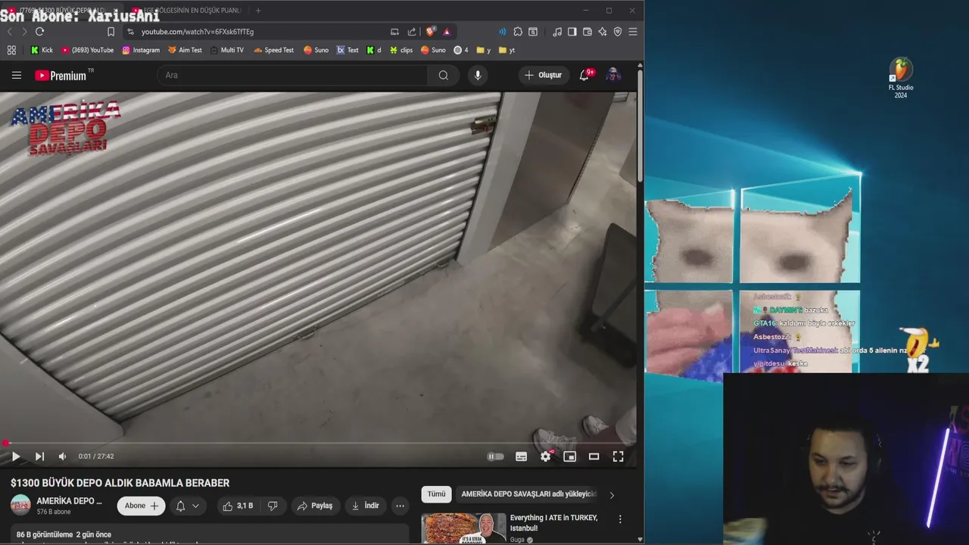Open (3693) YouTube bookmark

coord(87,50)
